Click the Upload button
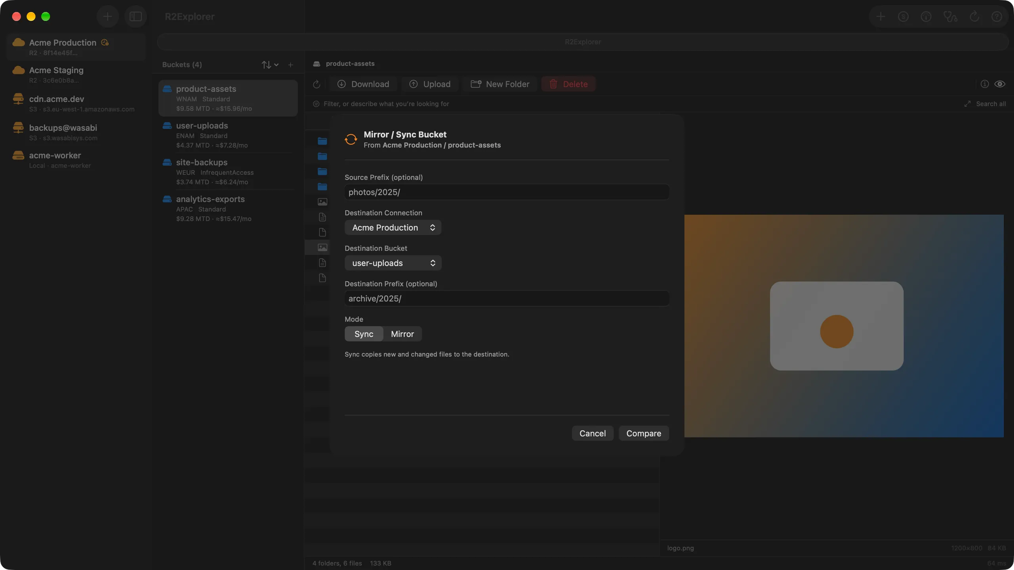The width and height of the screenshot is (1014, 570). 430,84
